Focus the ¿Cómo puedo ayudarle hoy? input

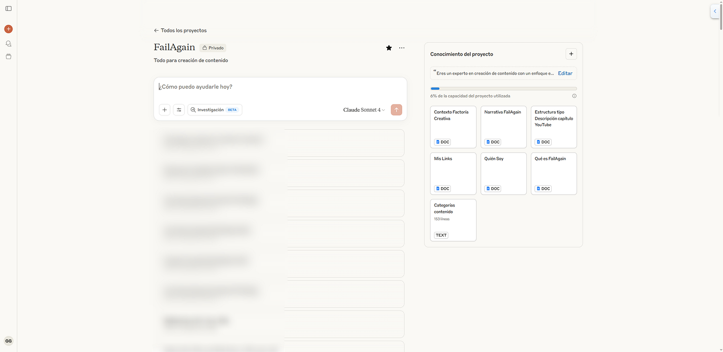(280, 87)
